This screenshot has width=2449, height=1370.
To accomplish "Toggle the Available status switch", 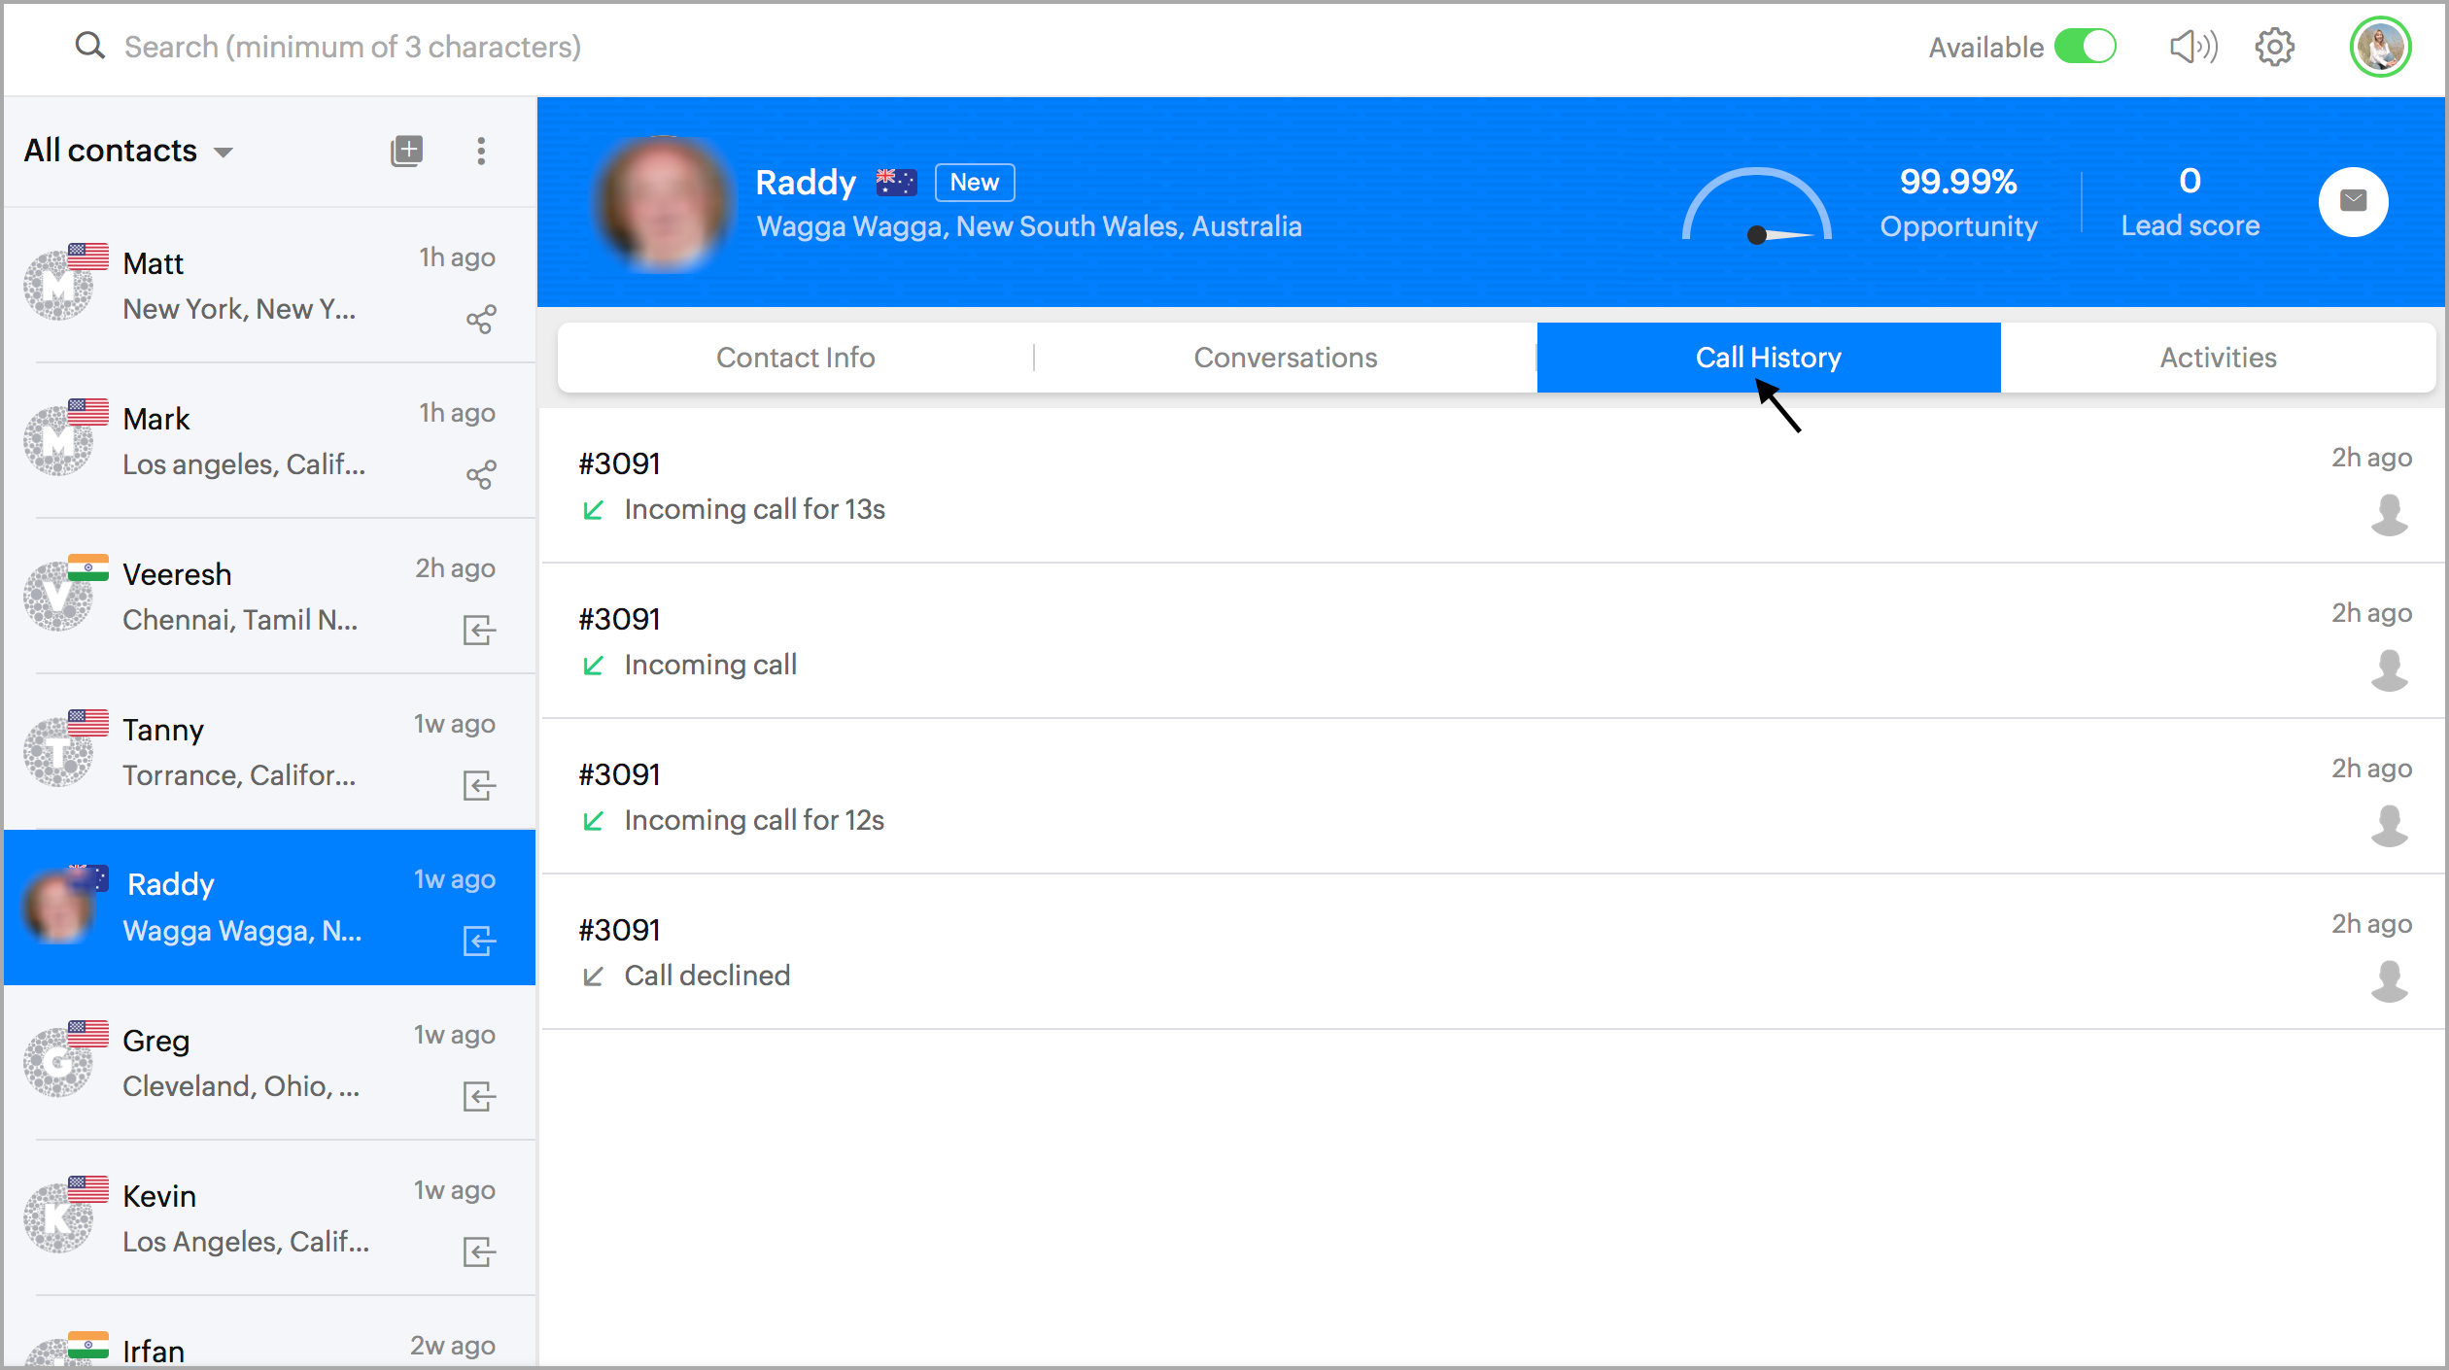I will coord(2086,47).
